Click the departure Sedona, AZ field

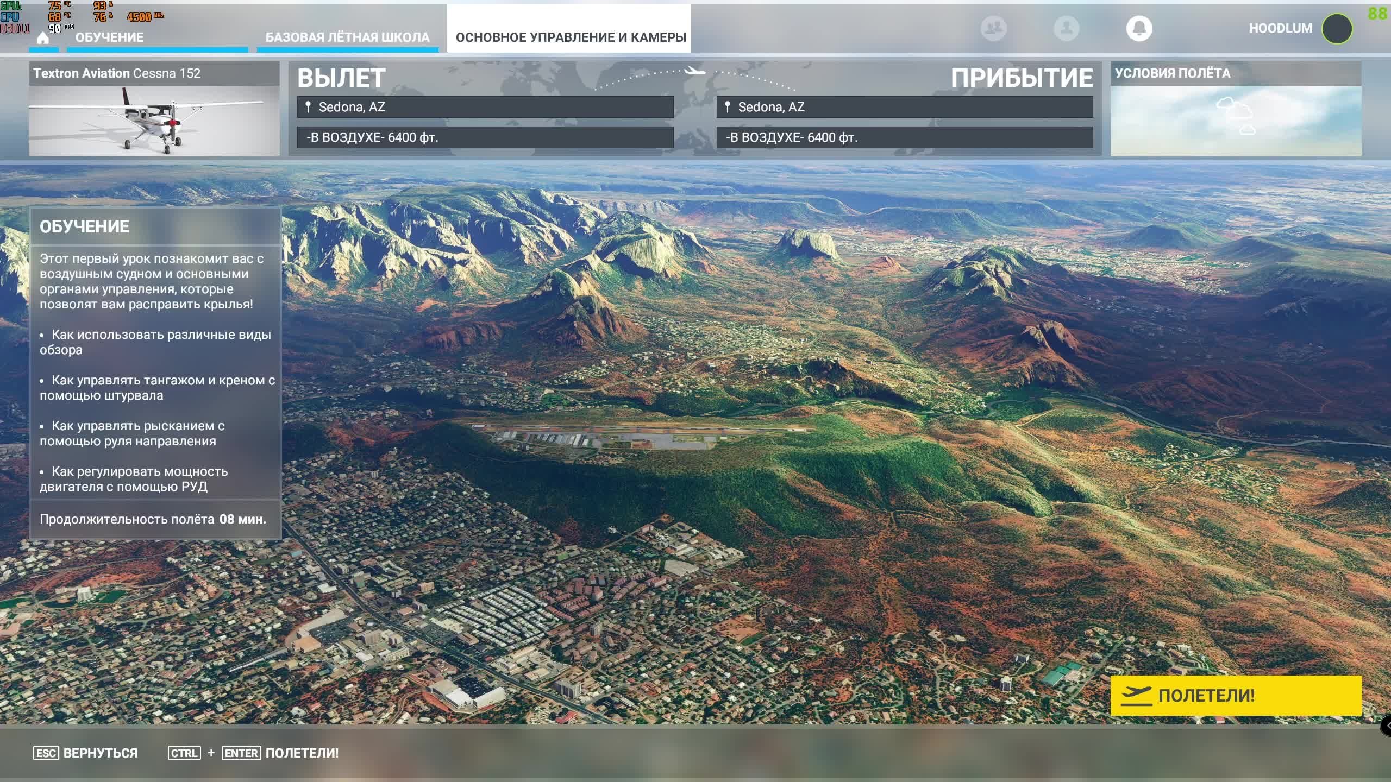coord(485,107)
